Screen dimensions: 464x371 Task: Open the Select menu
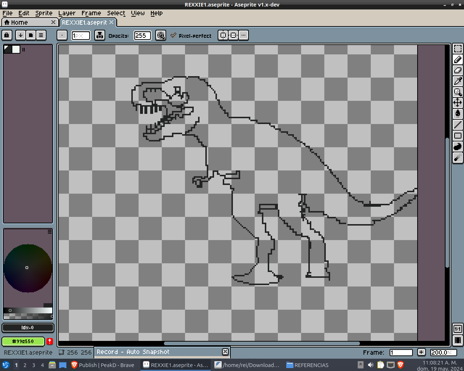pyautogui.click(x=116, y=13)
